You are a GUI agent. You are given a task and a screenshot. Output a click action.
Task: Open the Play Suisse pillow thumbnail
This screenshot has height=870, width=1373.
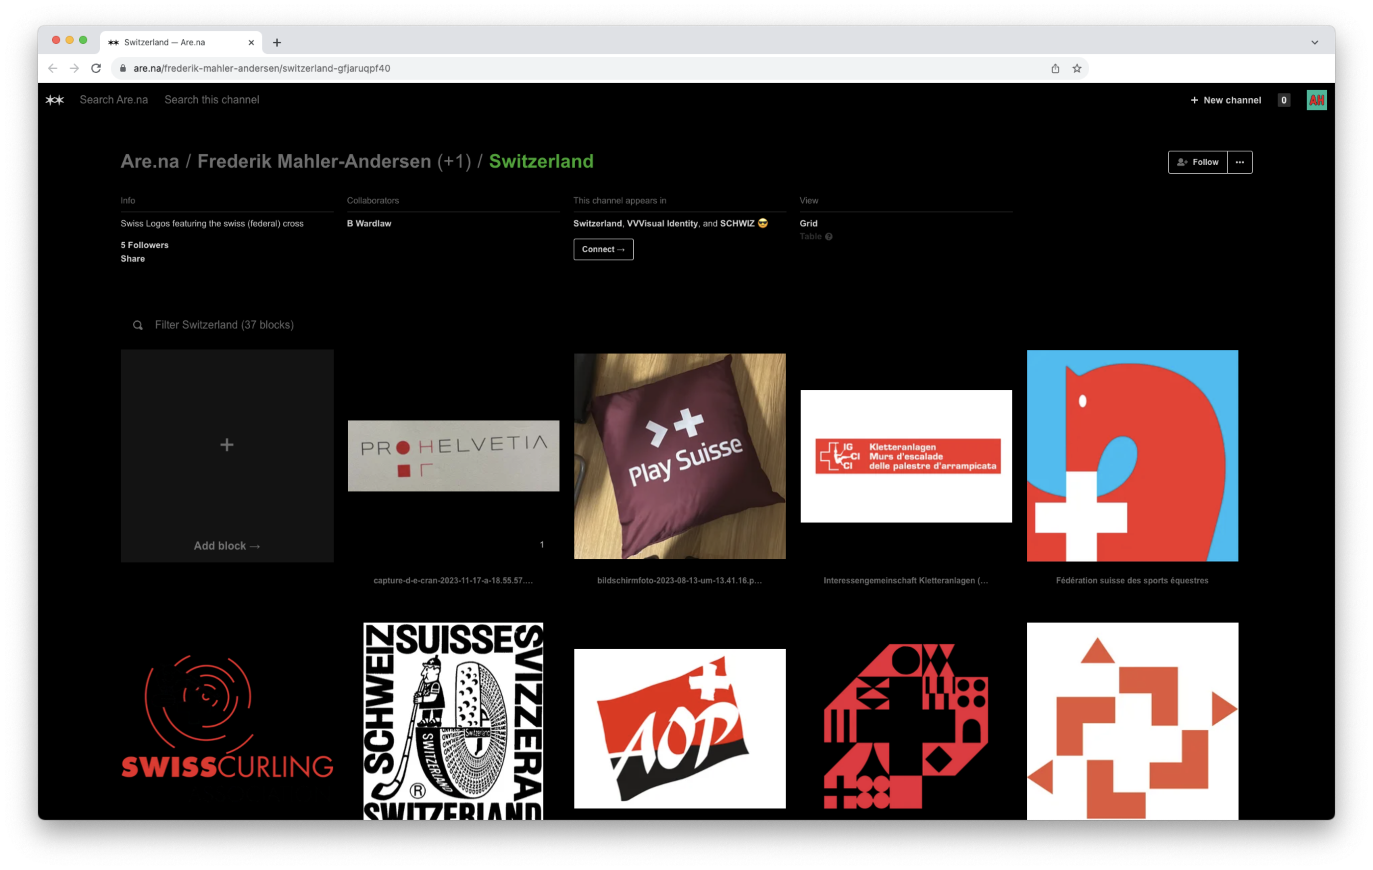tap(679, 456)
